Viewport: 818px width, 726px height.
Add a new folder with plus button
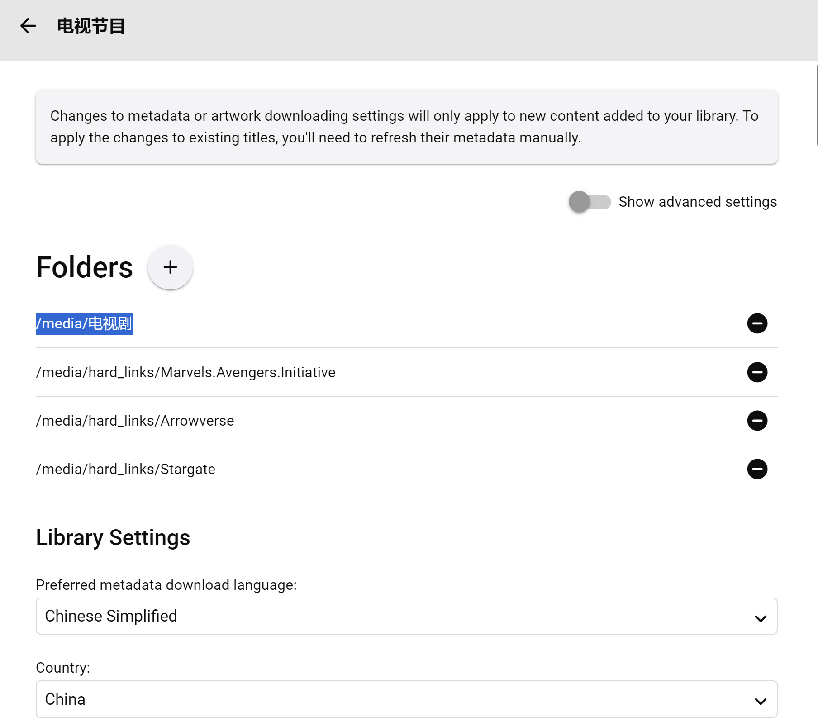click(170, 267)
